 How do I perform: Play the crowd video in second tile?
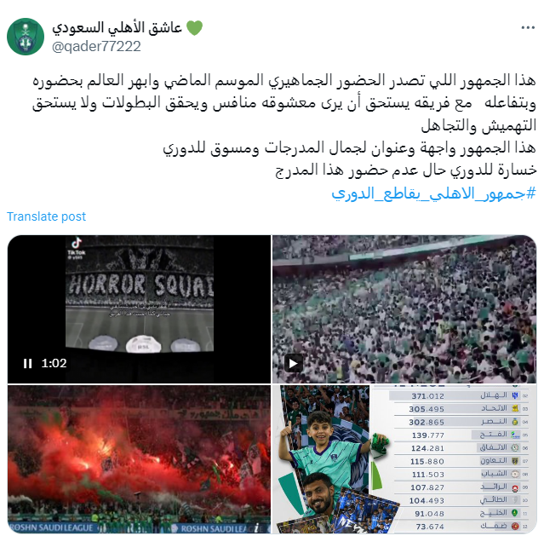294,363
